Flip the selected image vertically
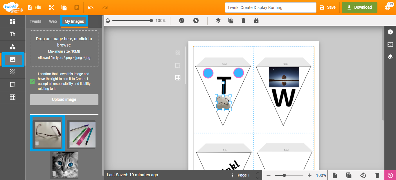 (x=196, y=21)
